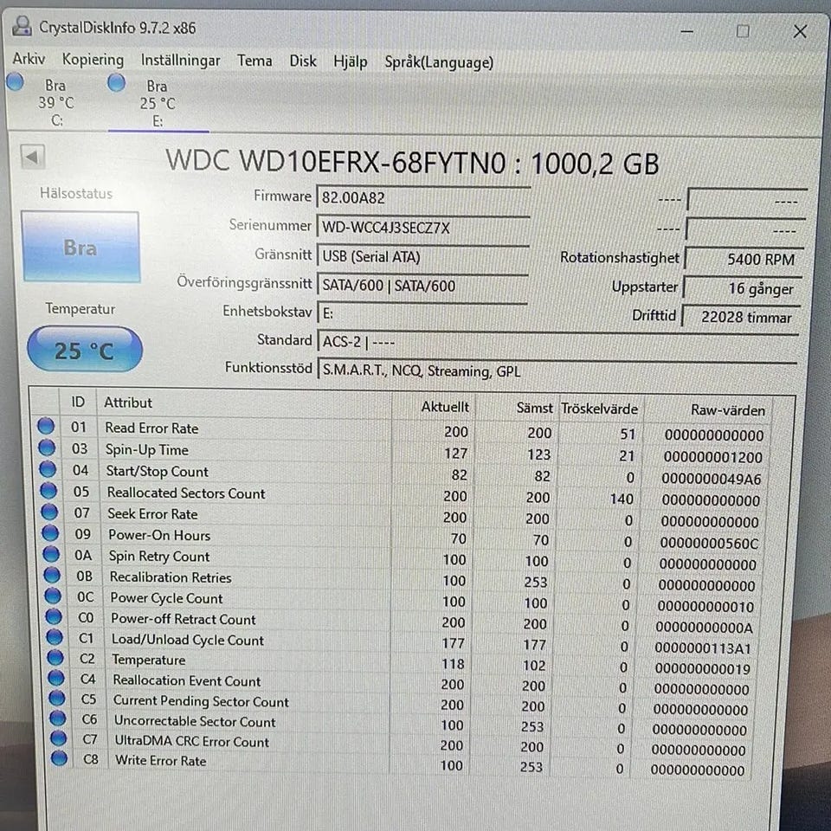Close the CrystalDiskInfo window
Image resolution: width=831 pixels, height=831 pixels.
[x=800, y=32]
